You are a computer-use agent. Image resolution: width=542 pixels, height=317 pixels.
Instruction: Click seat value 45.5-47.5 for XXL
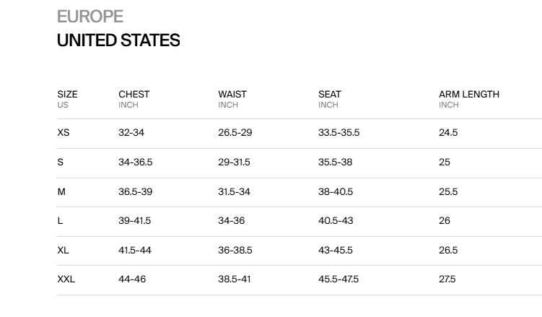pyautogui.click(x=338, y=279)
